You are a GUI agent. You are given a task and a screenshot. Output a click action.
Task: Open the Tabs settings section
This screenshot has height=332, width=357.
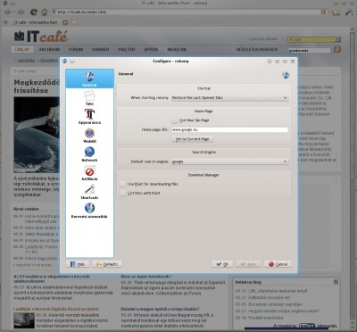click(89, 98)
